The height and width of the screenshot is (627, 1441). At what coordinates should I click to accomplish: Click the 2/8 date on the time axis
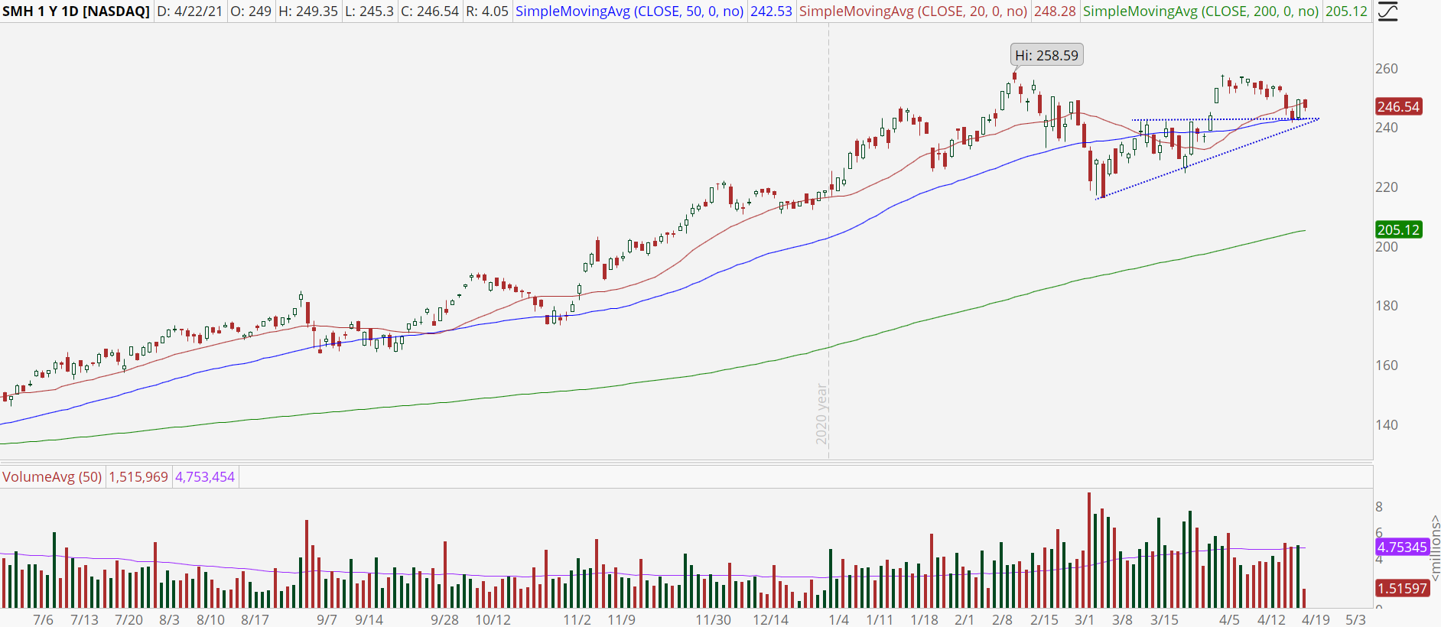(1002, 619)
